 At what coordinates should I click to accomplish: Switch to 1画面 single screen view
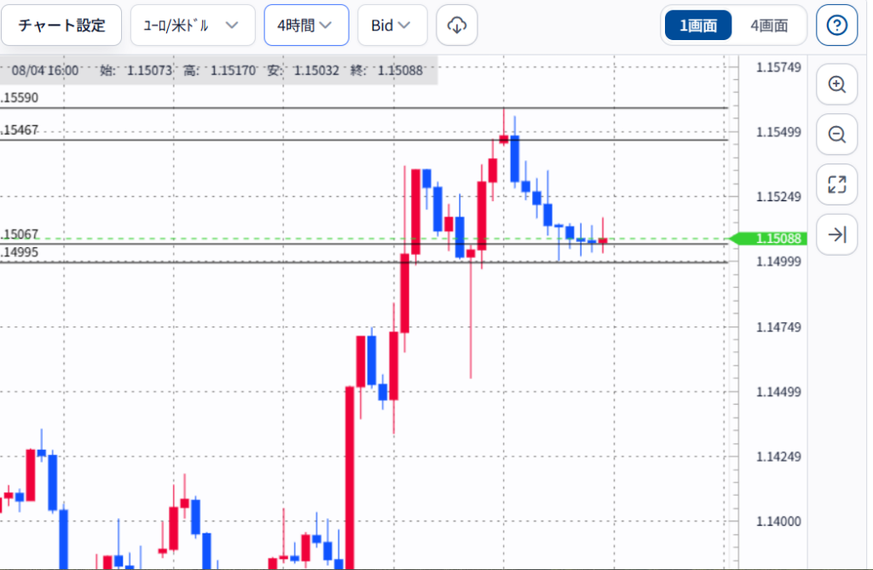point(698,25)
